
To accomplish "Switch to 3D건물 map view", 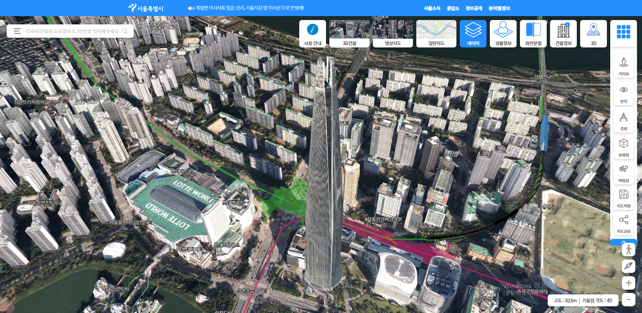I will 349,34.
